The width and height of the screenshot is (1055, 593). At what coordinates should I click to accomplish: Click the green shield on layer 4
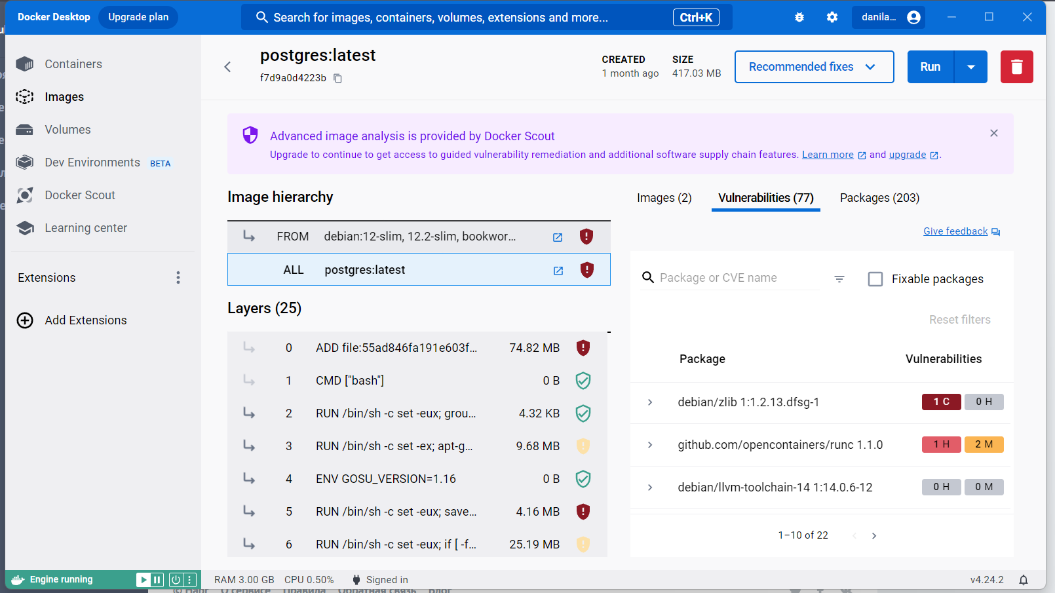583,479
